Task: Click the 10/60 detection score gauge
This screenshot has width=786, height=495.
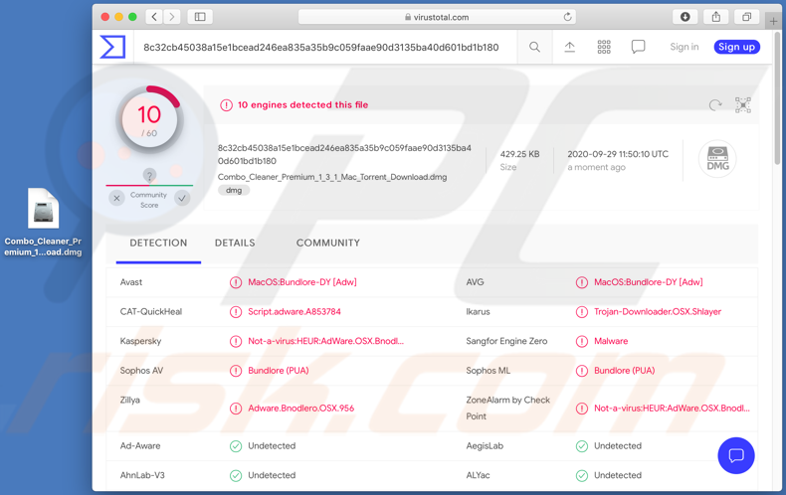Action: click(149, 119)
